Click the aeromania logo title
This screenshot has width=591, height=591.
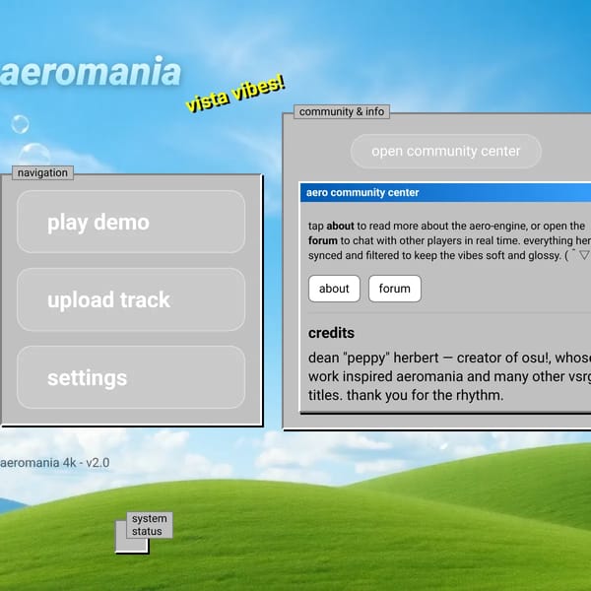click(91, 72)
